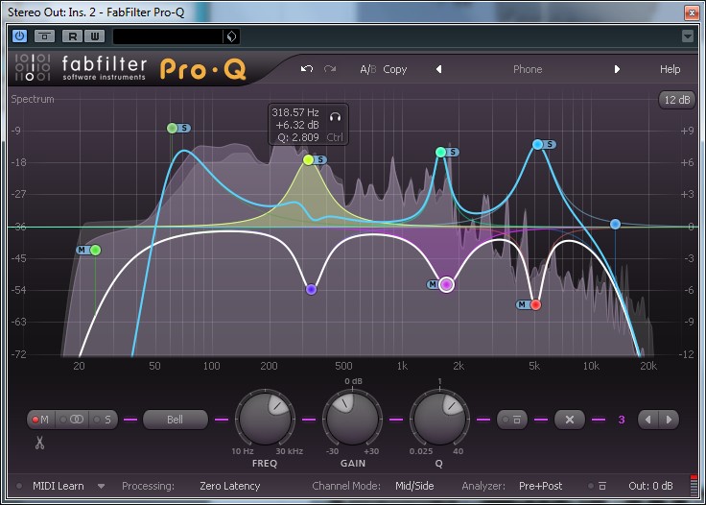Toggle the A/B state switch
Viewport: 706px width, 505px height.
367,69
